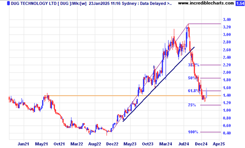245x148 pixels.
Task: Click the 2.80 price axis label
Action: click(227, 42)
